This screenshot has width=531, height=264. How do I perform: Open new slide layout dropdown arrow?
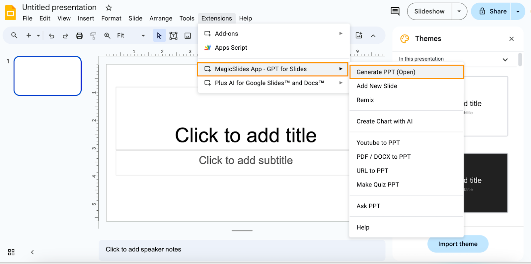click(x=38, y=35)
